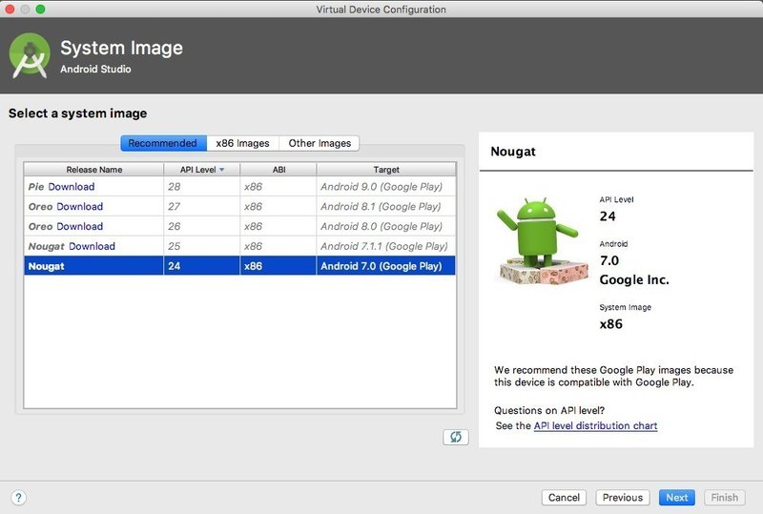Click the x86 ABI cell in Pie row

click(278, 187)
